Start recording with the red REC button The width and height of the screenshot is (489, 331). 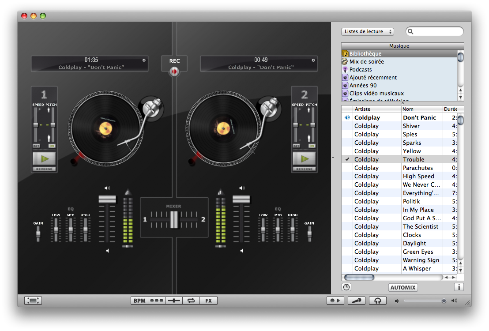[174, 72]
